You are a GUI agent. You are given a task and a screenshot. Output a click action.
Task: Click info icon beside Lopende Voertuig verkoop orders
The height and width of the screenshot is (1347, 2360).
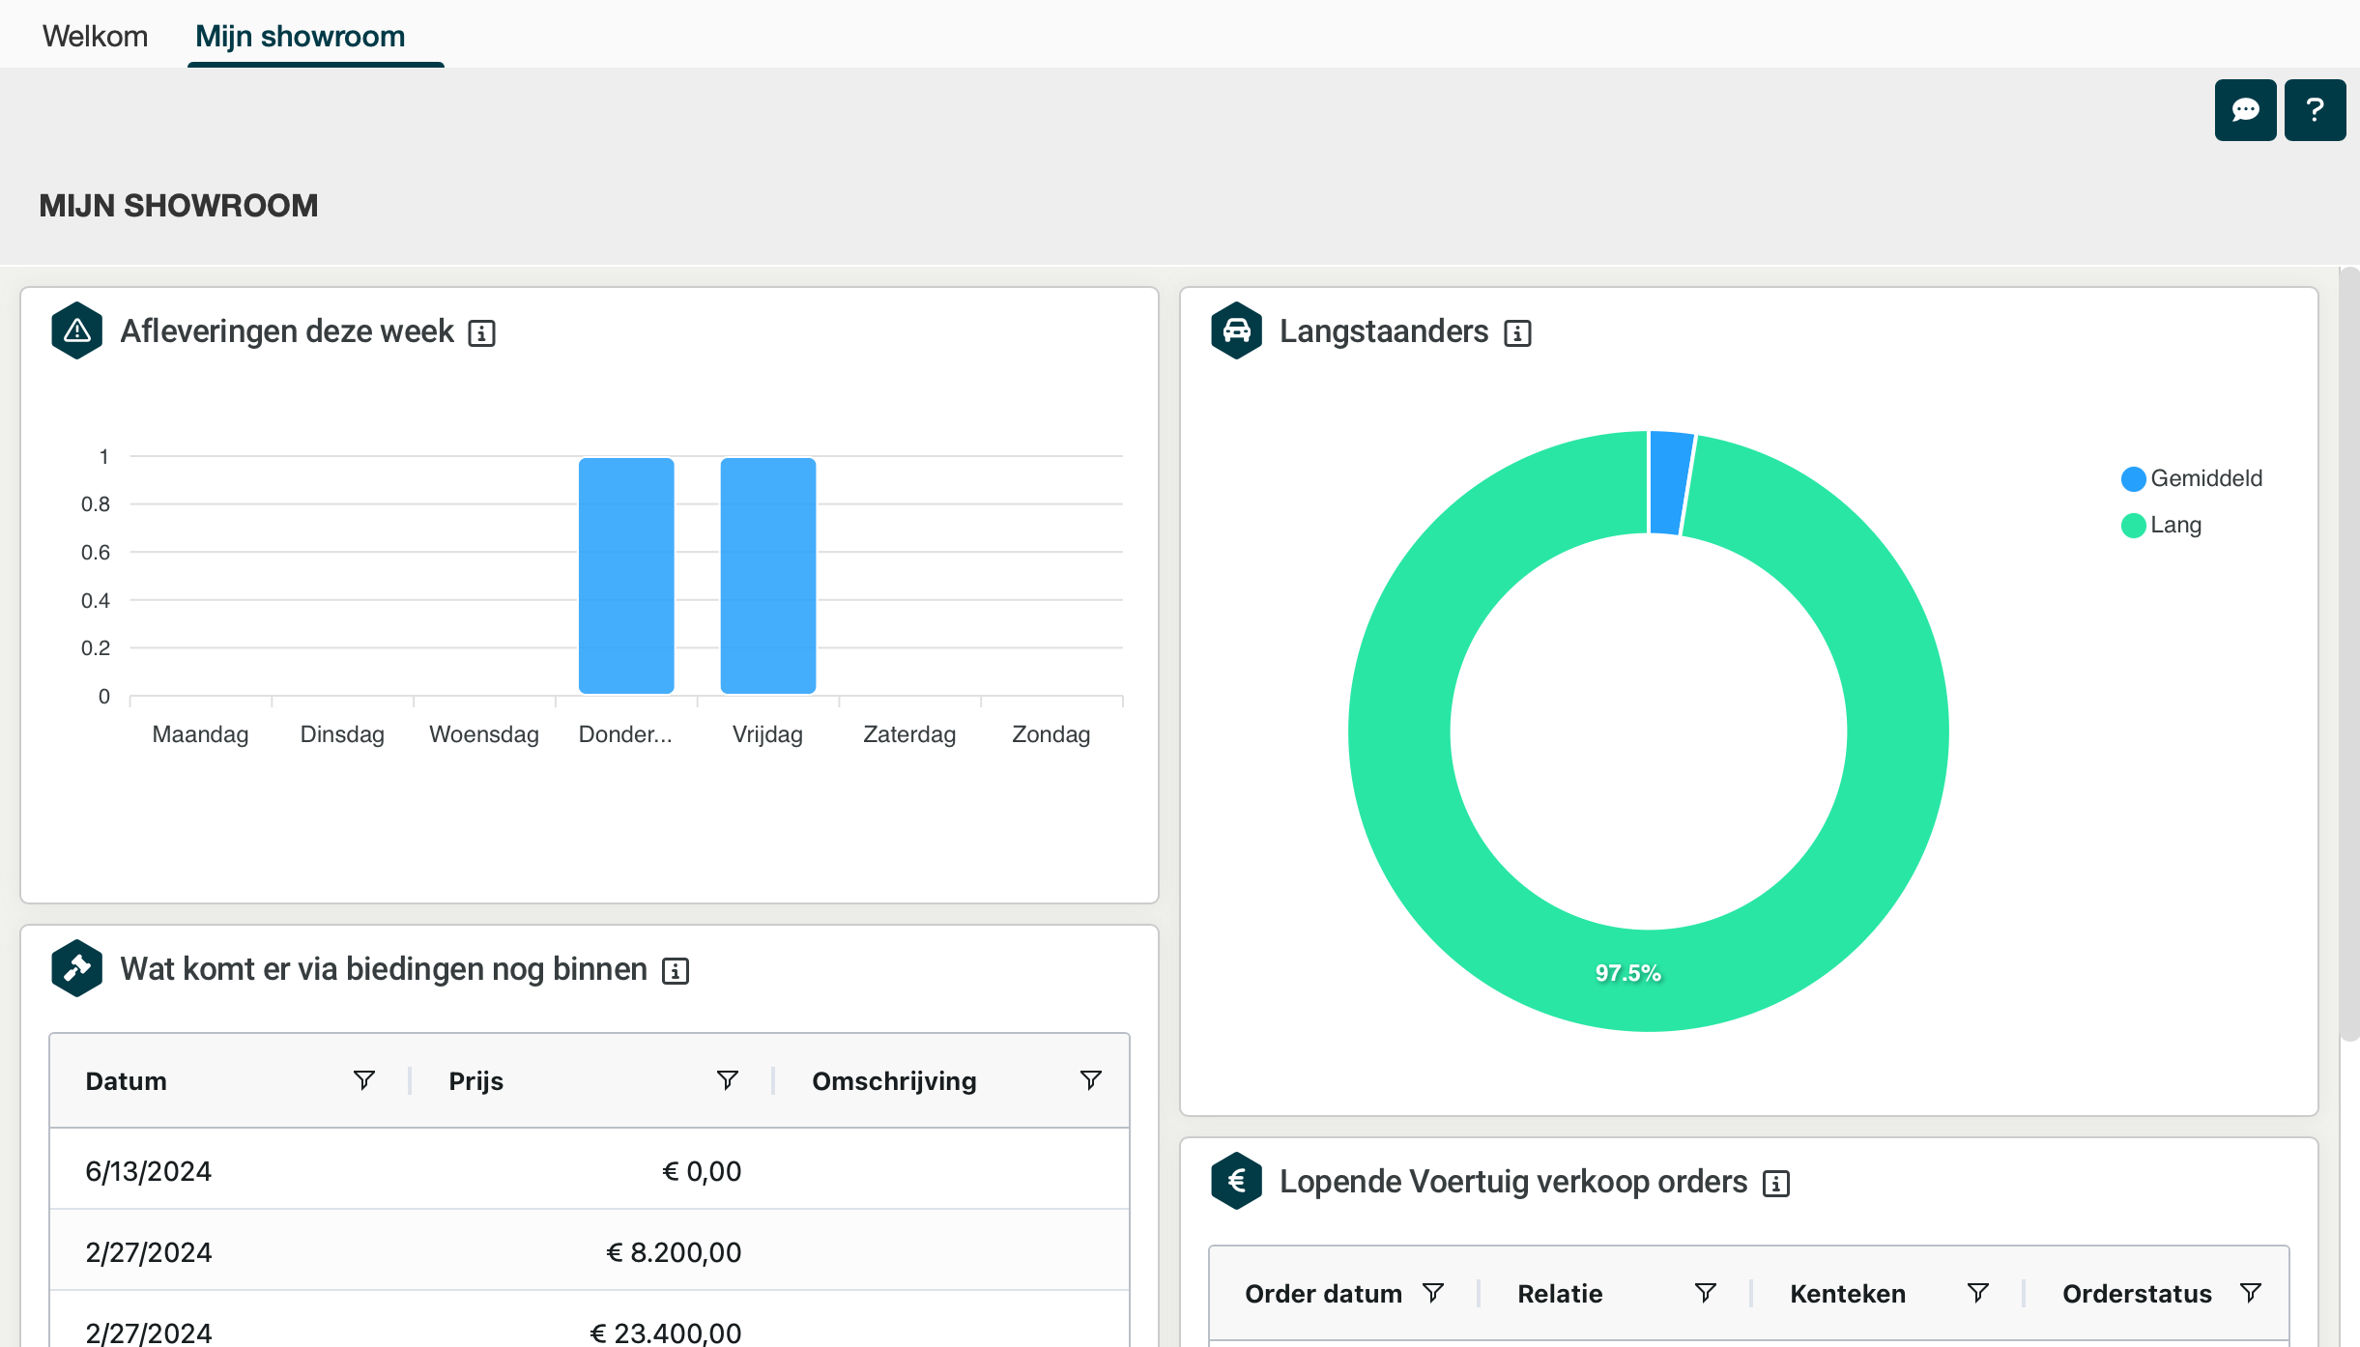tap(1776, 1184)
